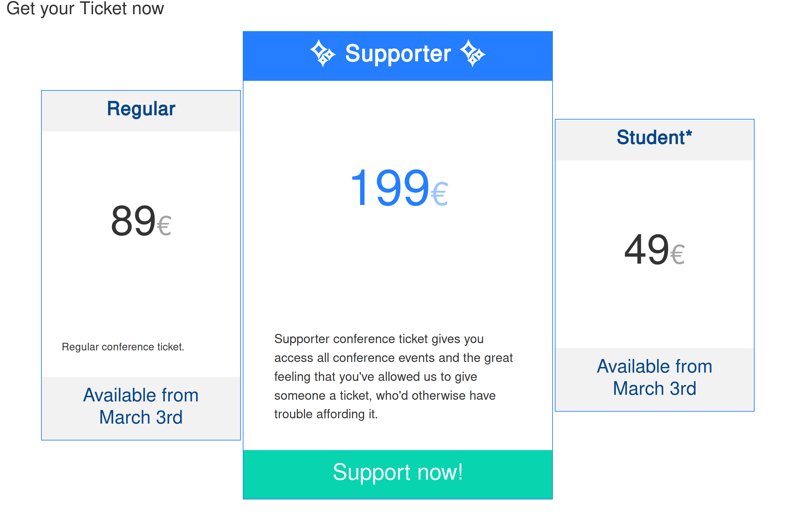Click the sparkle icon left of Supporter
This screenshot has width=793, height=515.
coord(323,53)
